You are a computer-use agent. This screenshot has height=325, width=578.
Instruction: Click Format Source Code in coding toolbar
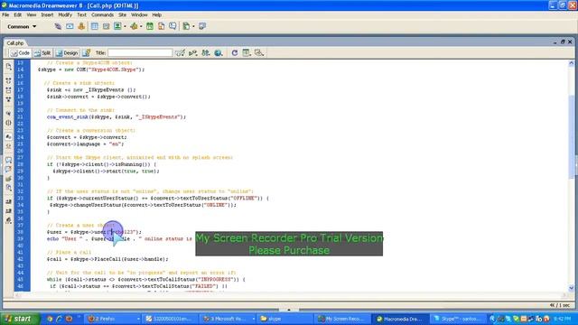8,220
